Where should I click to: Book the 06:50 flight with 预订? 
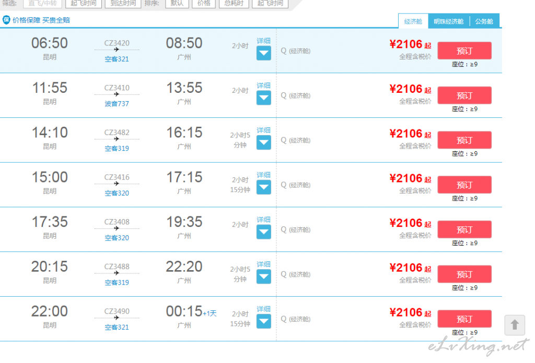[x=464, y=51]
